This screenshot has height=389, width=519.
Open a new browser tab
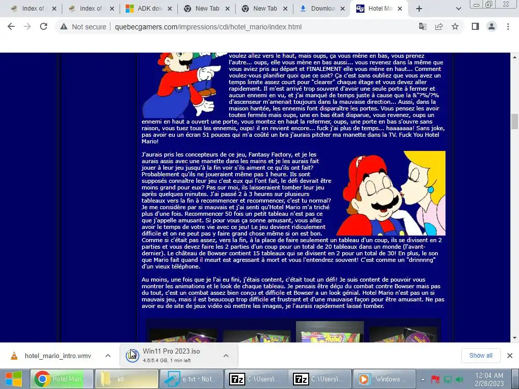tap(419, 9)
